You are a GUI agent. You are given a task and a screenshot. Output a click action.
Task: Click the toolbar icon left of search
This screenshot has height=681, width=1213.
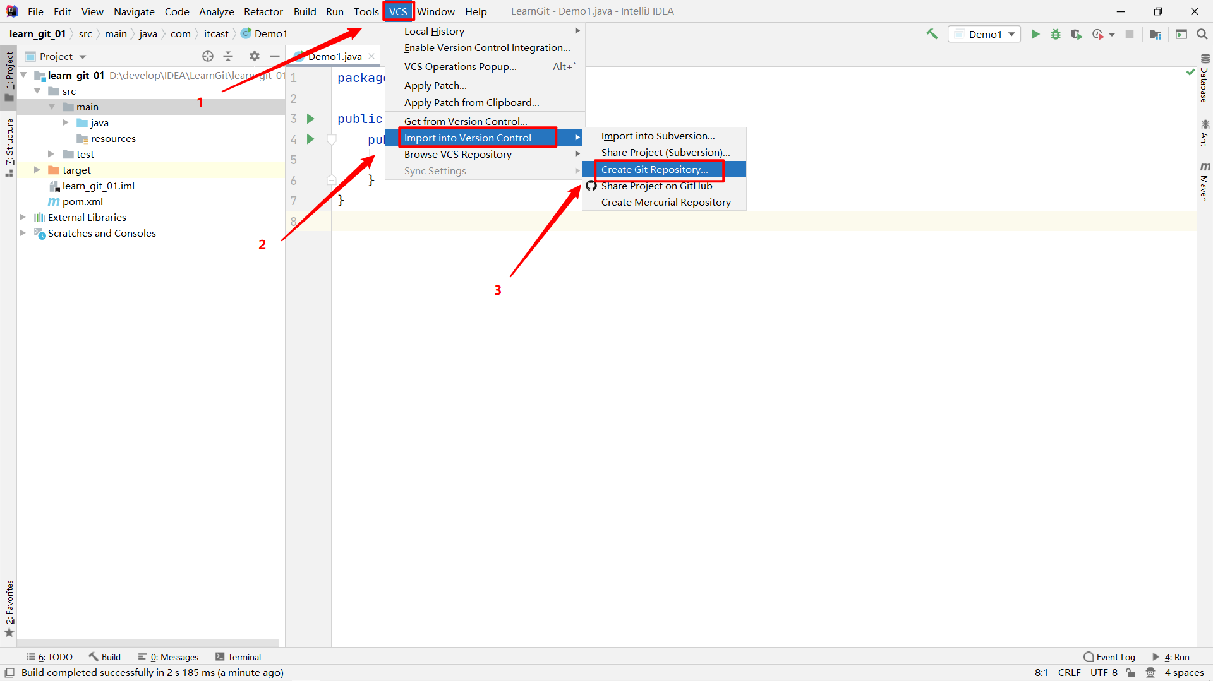1181,34
